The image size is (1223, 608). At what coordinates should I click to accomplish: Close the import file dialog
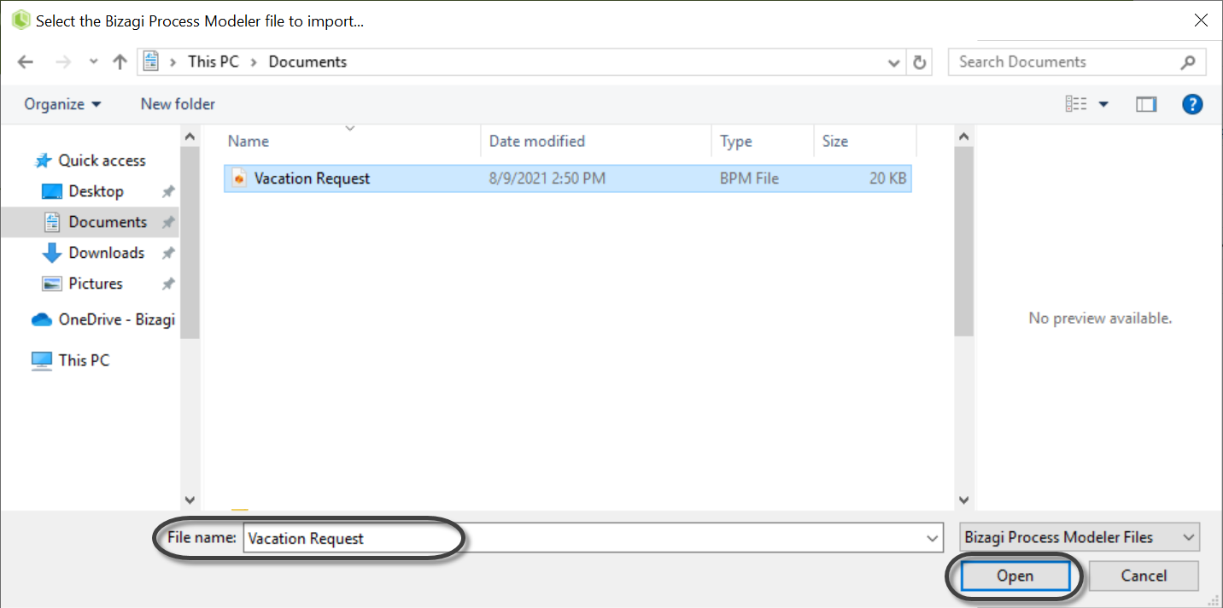click(x=1201, y=20)
